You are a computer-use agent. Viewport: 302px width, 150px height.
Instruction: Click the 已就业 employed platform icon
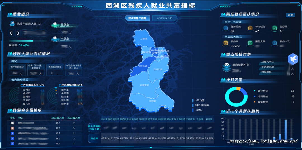pyautogui.click(x=55, y=25)
